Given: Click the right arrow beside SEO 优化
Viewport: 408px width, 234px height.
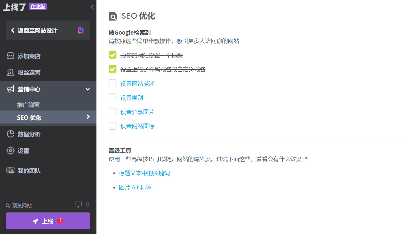Looking at the screenshot, I should pos(88,117).
